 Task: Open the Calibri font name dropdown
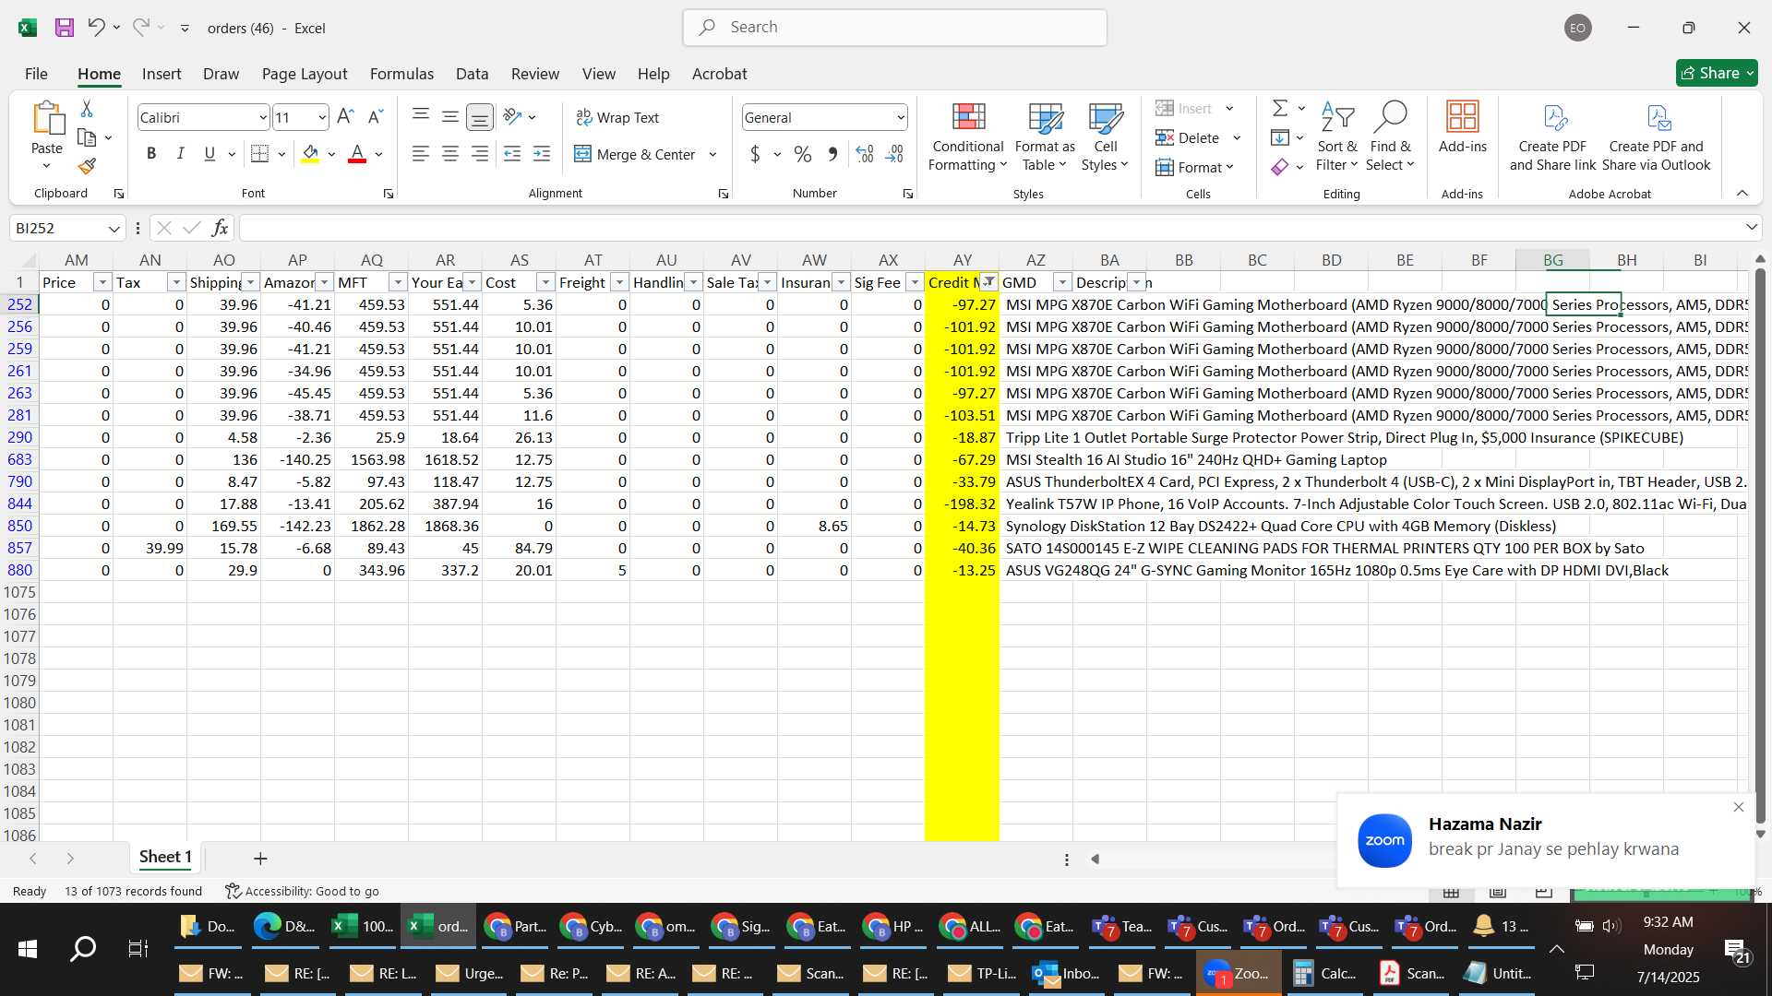point(263,117)
